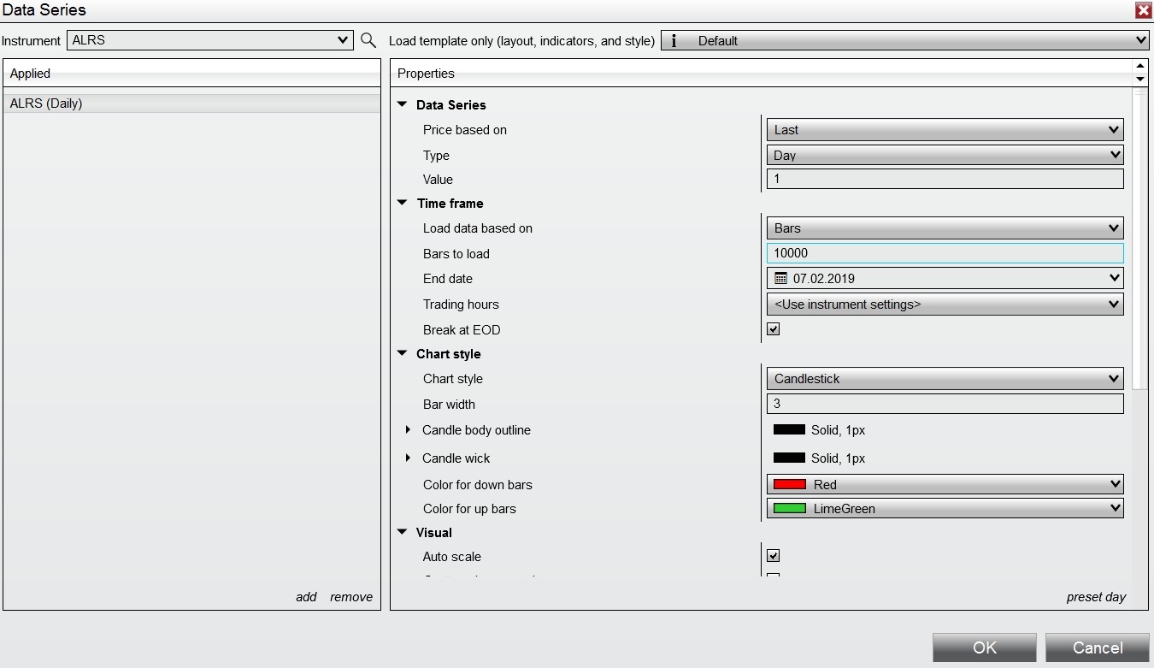Screen dimensions: 1154x668
Task: Click the Trading hours label
Action: tap(461, 304)
